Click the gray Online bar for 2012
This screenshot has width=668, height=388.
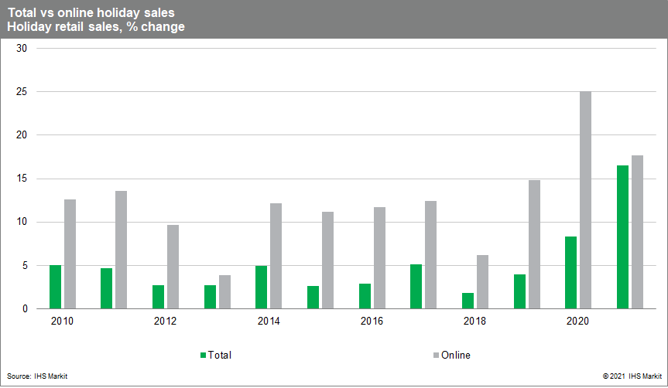[173, 267]
